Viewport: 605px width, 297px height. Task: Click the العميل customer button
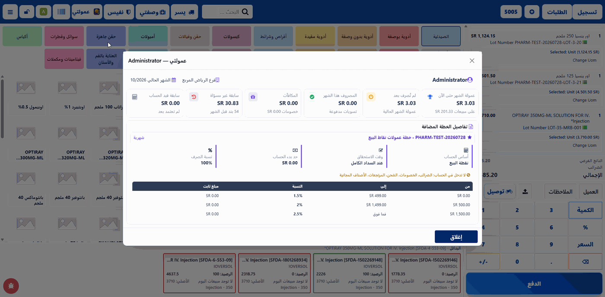[x=590, y=191]
